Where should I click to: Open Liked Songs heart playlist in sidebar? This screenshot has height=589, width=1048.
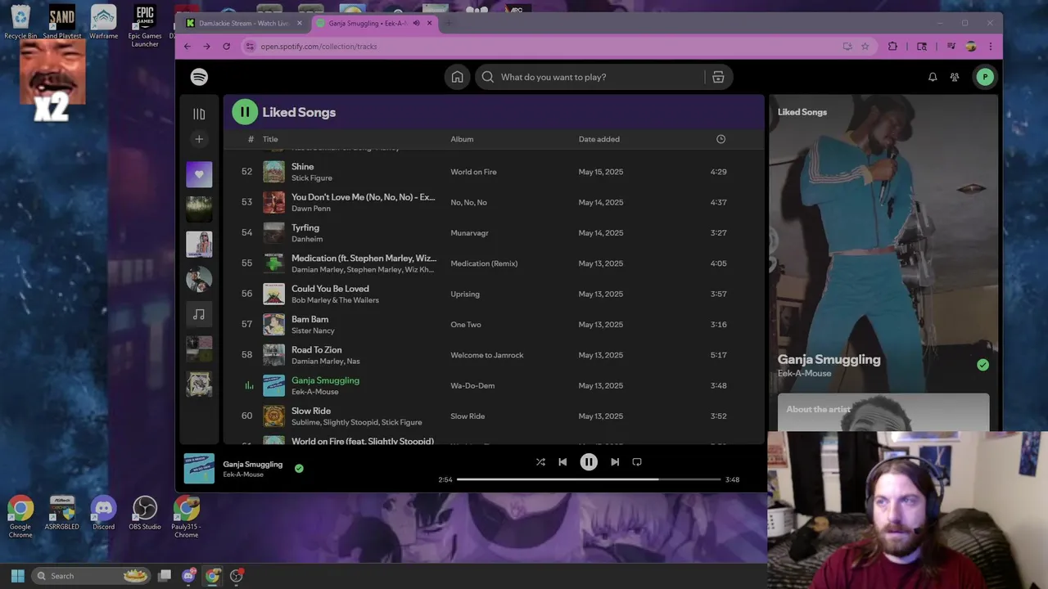coord(199,174)
